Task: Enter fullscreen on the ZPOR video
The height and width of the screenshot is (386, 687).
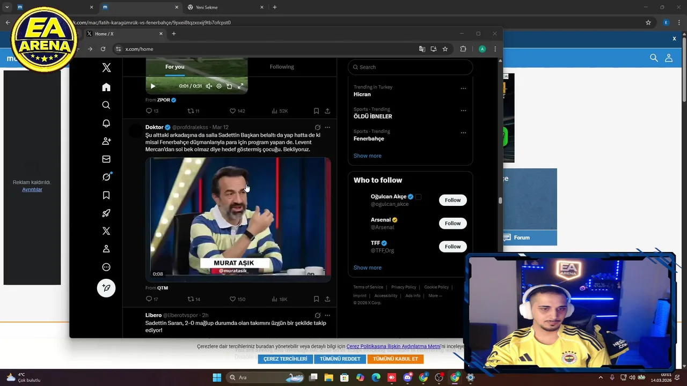Action: (x=240, y=86)
